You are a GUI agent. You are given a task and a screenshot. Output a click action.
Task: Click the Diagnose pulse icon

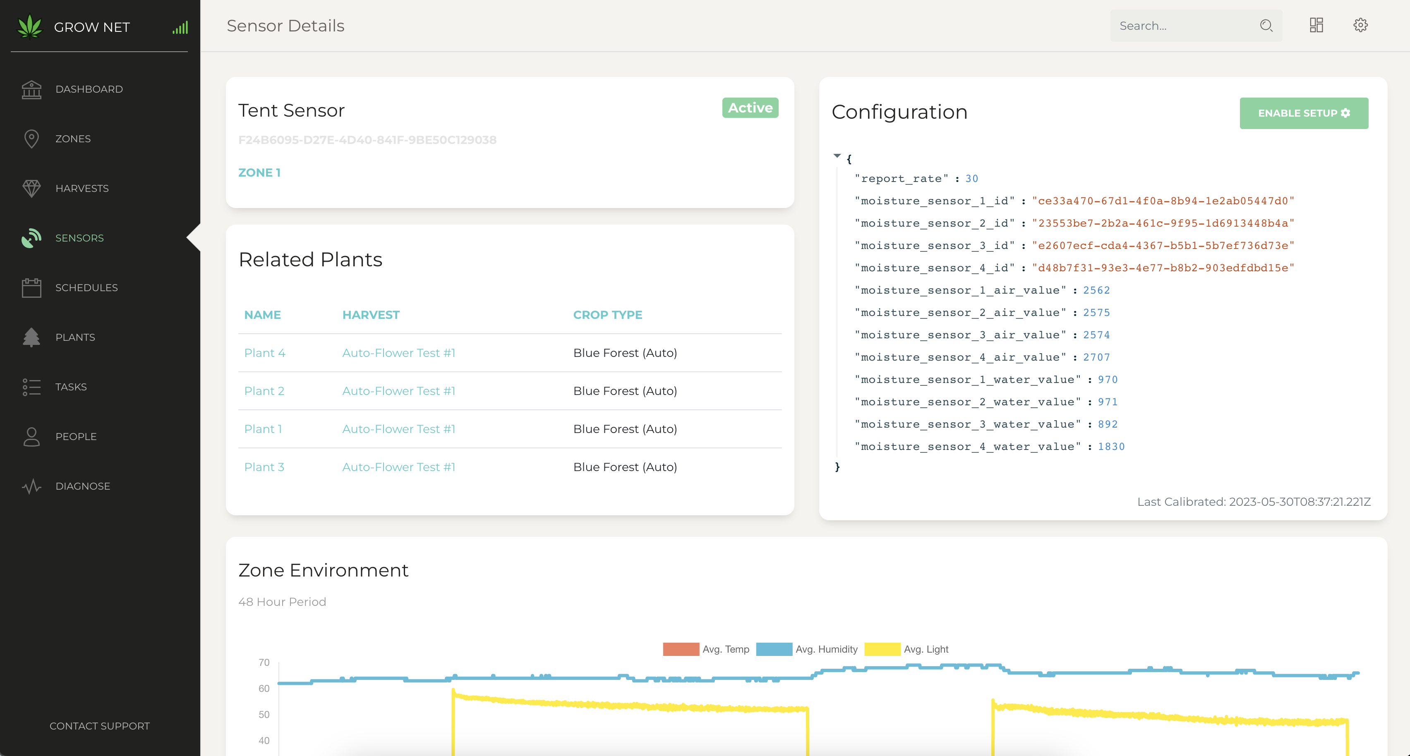click(31, 486)
